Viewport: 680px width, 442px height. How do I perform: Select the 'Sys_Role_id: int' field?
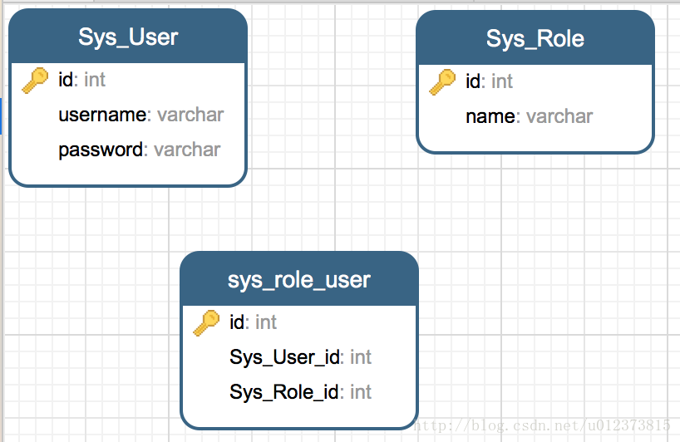pos(299,392)
